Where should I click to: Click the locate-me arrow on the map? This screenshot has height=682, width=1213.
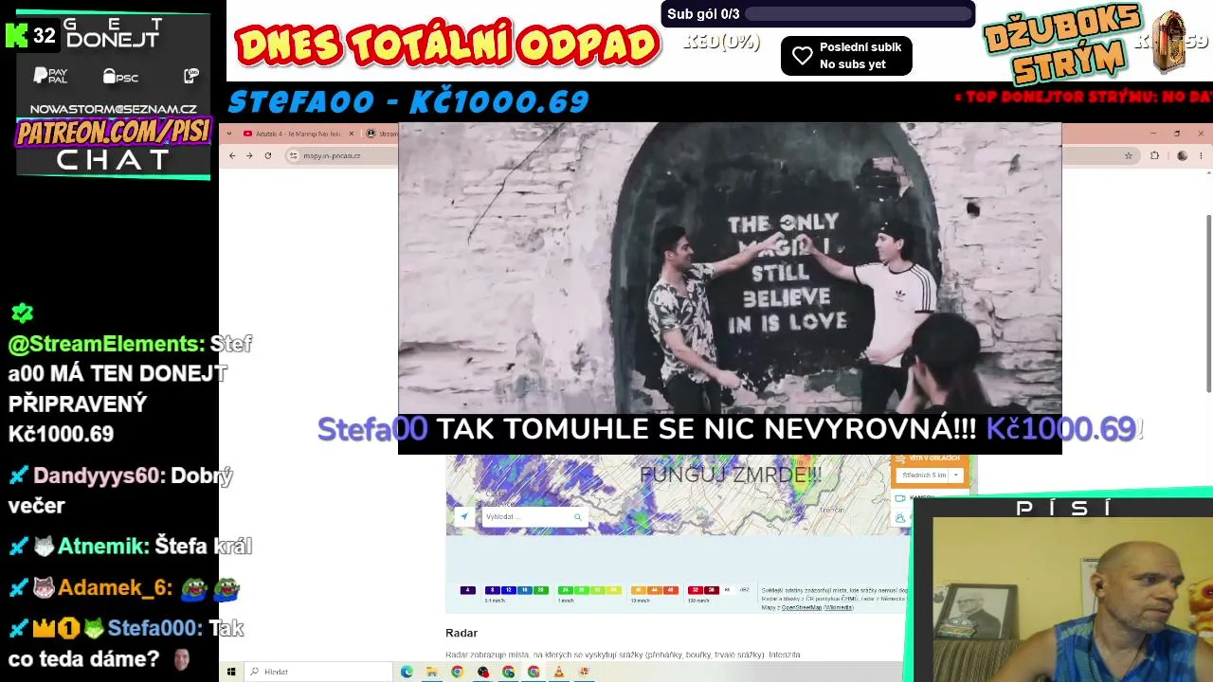[x=463, y=516]
